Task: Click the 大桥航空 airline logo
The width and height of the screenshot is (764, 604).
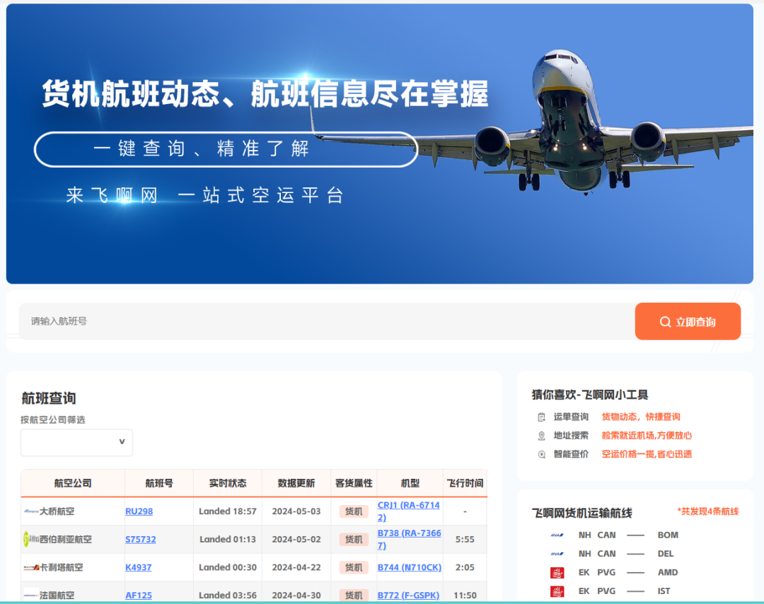Action: coord(31,511)
